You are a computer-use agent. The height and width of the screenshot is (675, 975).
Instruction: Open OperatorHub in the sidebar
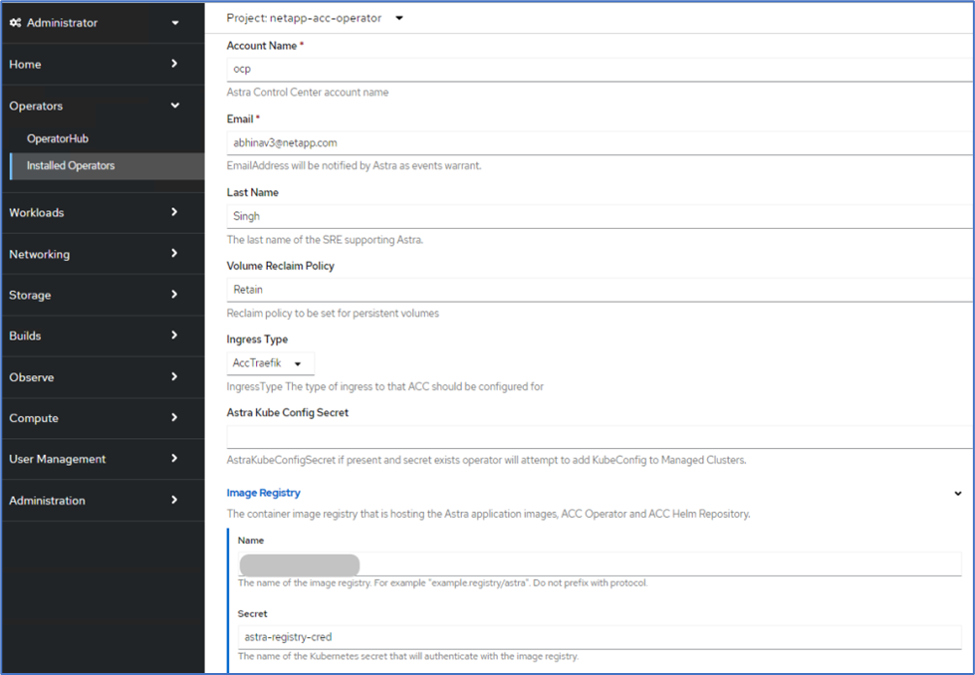[x=58, y=138]
